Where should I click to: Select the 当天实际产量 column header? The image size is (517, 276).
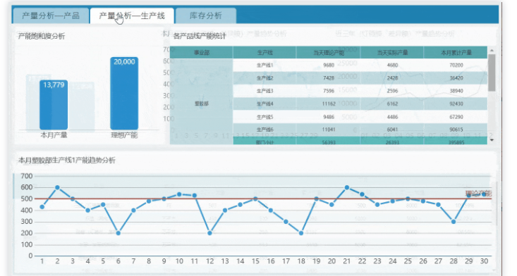pyautogui.click(x=392, y=52)
